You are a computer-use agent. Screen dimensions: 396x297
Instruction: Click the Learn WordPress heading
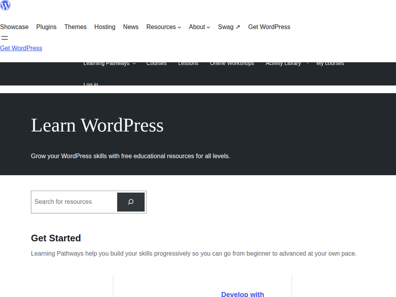97,125
